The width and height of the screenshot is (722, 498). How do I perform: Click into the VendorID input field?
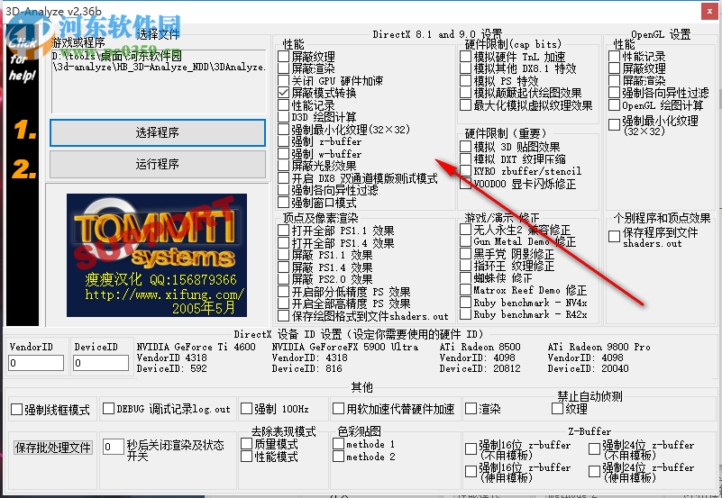pyautogui.click(x=36, y=363)
